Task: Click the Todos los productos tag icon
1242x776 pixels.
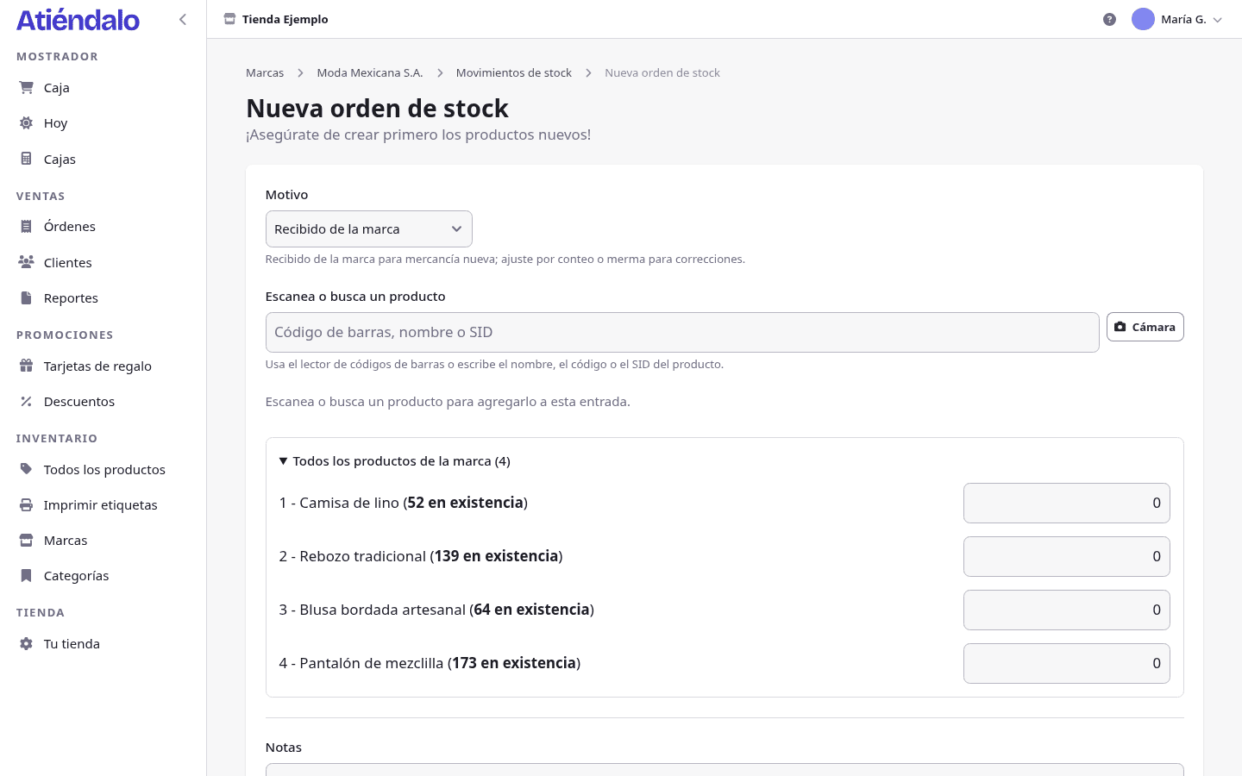Action: [26, 469]
